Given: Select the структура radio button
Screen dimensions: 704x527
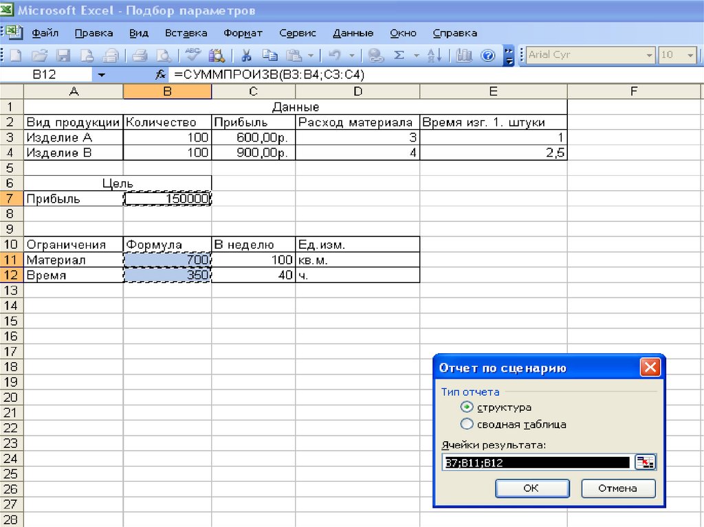Looking at the screenshot, I should pos(467,407).
